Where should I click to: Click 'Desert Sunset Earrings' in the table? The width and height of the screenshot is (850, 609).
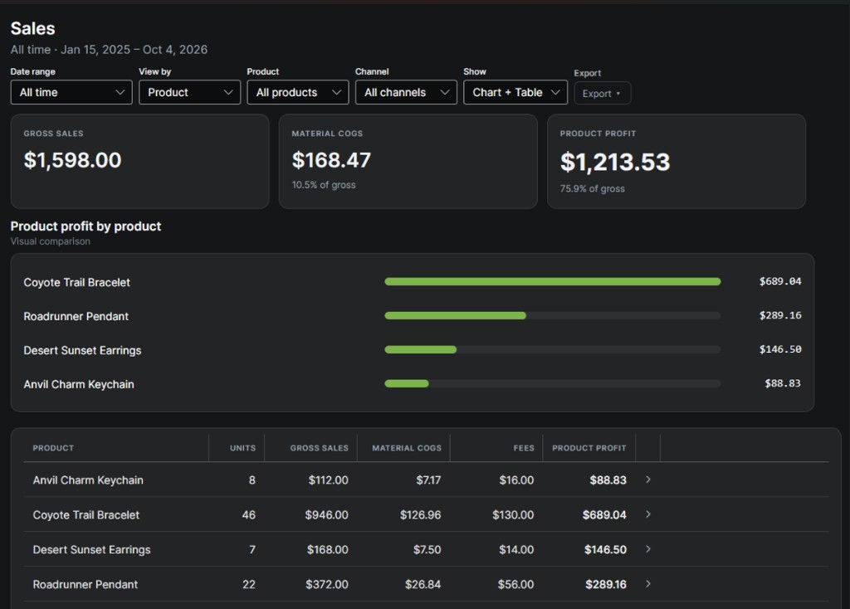(91, 549)
